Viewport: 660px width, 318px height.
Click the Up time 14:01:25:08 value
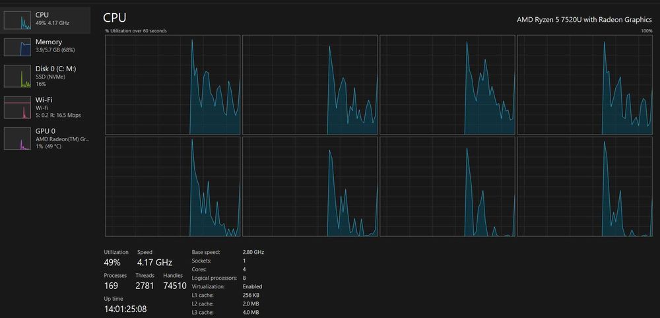125,309
